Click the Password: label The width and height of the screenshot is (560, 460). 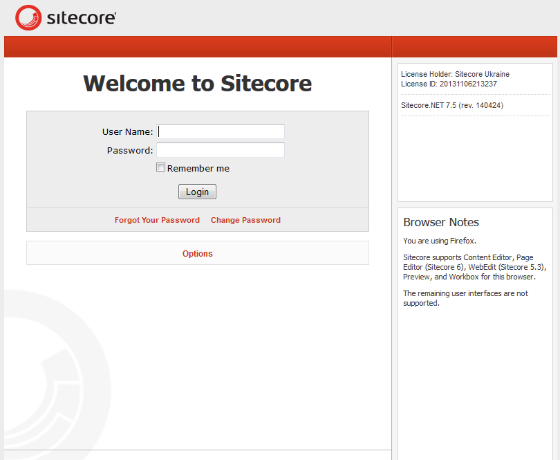pyautogui.click(x=130, y=150)
